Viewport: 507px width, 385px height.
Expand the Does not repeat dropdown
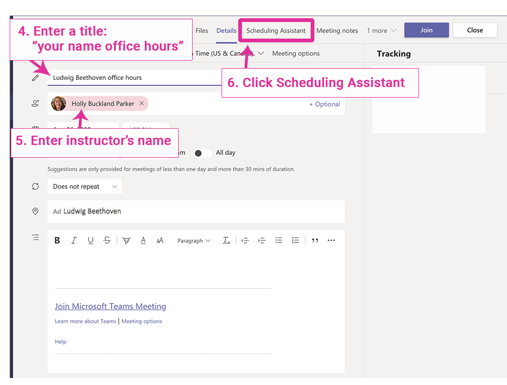point(84,187)
